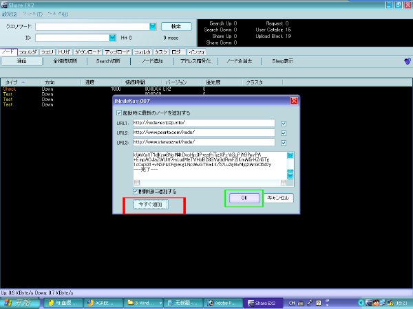
Task: Sort by the バージョン column header
Action: point(182,82)
